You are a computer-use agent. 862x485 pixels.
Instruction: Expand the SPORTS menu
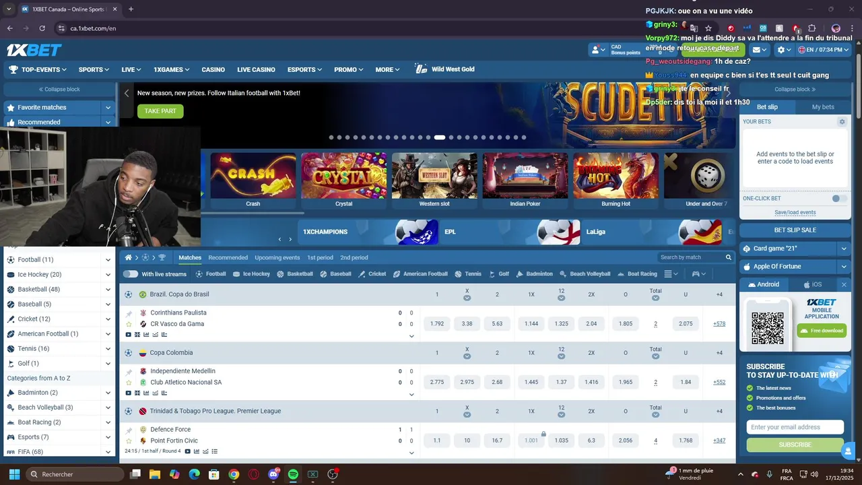94,69
